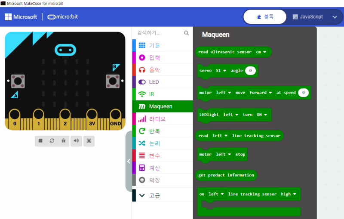Switch to the 블록 (Blocks) editor tab
Viewport: 344px width, 219px height.
[265, 17]
